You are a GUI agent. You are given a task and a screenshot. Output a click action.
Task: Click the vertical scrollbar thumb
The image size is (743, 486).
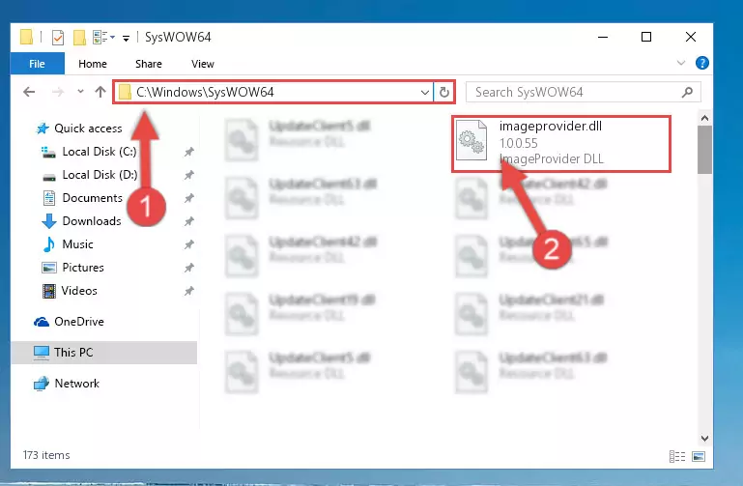(704, 150)
